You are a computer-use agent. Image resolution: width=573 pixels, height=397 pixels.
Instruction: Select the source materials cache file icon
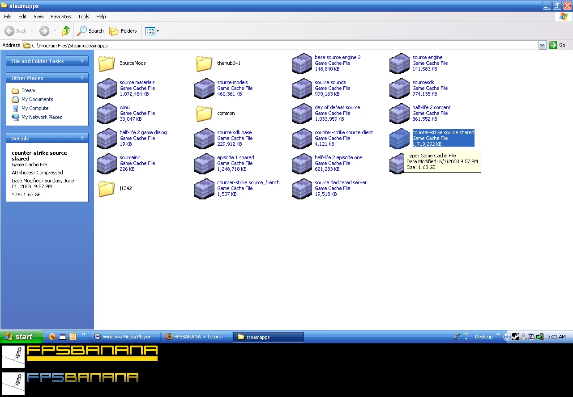[x=107, y=89]
